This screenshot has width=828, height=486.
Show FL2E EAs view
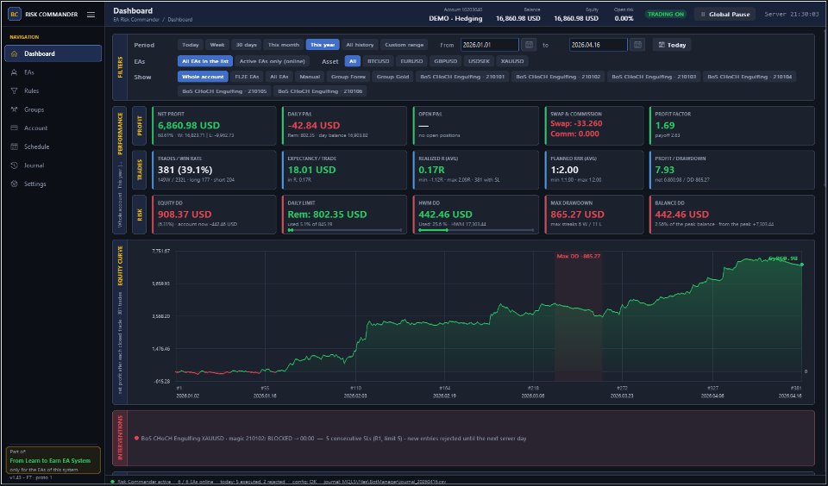point(247,77)
